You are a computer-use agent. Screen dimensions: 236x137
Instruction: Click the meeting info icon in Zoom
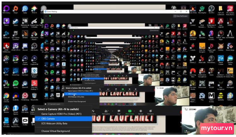[46, 16]
